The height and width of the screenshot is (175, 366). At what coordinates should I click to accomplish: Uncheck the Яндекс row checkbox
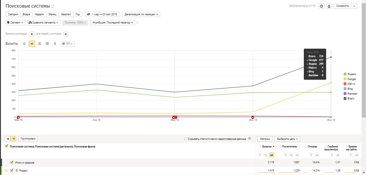(12, 170)
